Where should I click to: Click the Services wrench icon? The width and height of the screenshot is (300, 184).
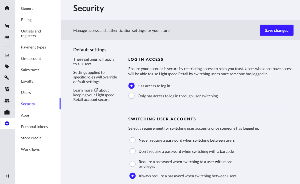[x=7, y=78]
